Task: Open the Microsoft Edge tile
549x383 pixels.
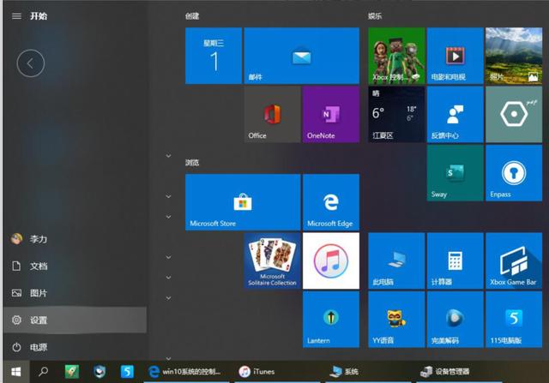Action: point(331,202)
